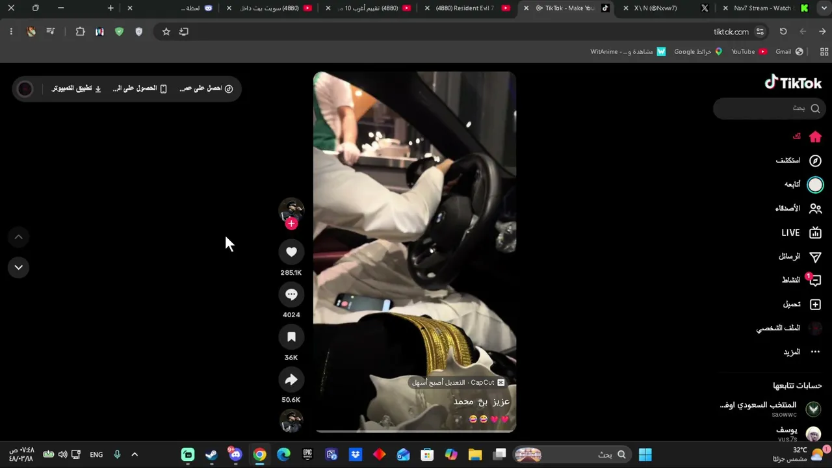Show hidden system tray icons
The width and height of the screenshot is (832, 468).
click(x=135, y=454)
